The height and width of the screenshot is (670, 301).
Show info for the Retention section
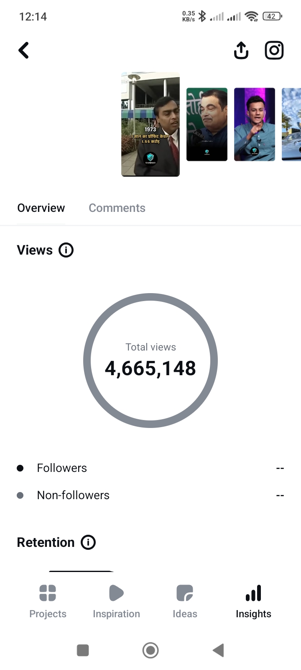coord(88,542)
